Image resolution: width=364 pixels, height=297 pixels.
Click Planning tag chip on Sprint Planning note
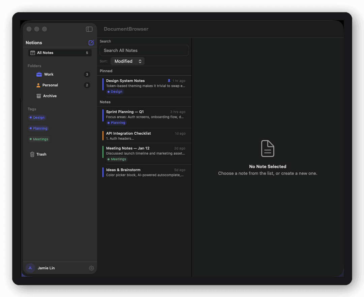pos(116,123)
